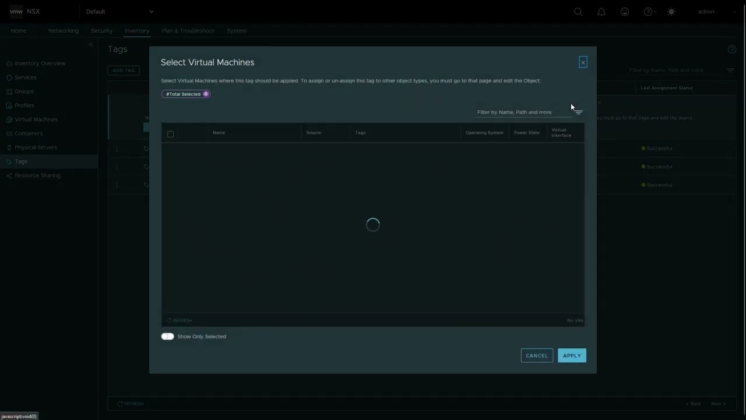746x420 pixels.
Task: Toggle dark mode with the sun icon
Action: (671, 11)
